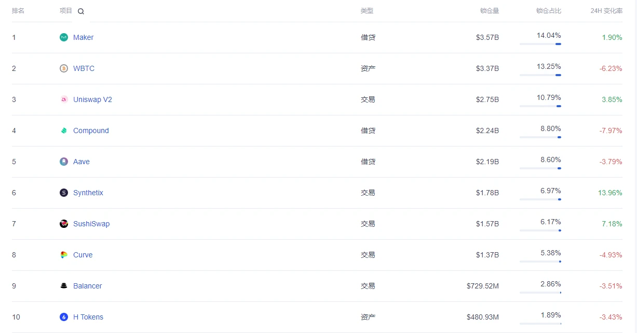Click the Compound green logo icon
Screen dimensions: 637x333
point(64,131)
